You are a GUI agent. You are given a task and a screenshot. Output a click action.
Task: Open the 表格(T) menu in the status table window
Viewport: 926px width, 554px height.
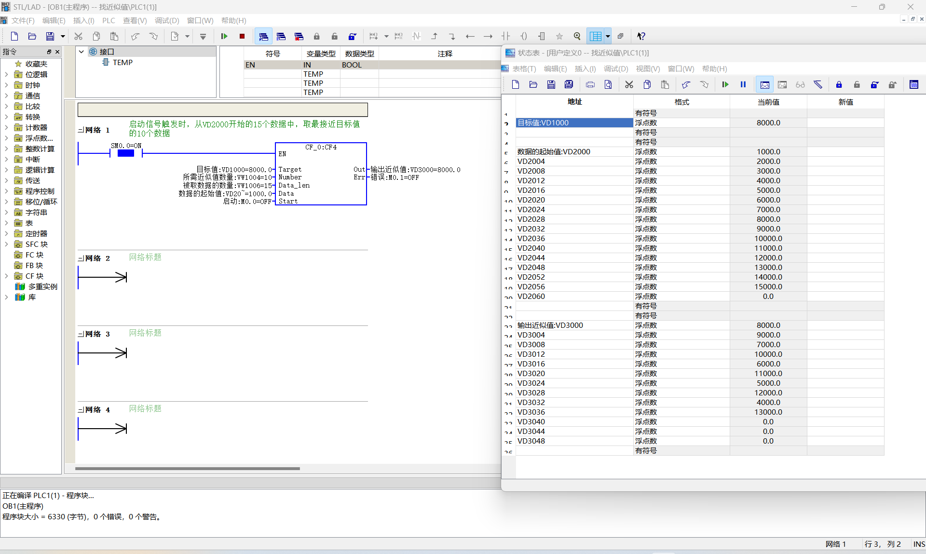coord(524,69)
